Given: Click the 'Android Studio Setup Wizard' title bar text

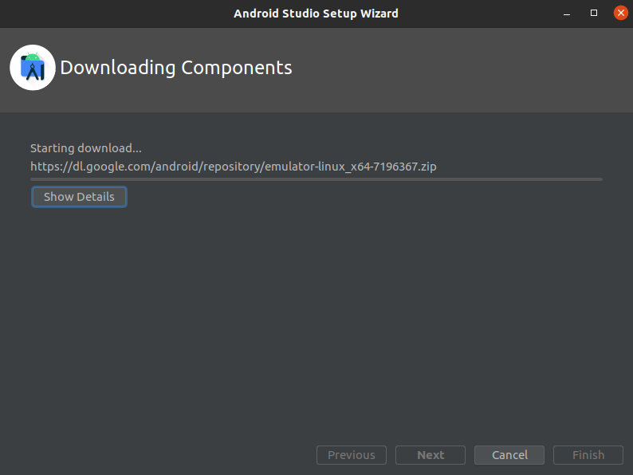Looking at the screenshot, I should [316, 14].
